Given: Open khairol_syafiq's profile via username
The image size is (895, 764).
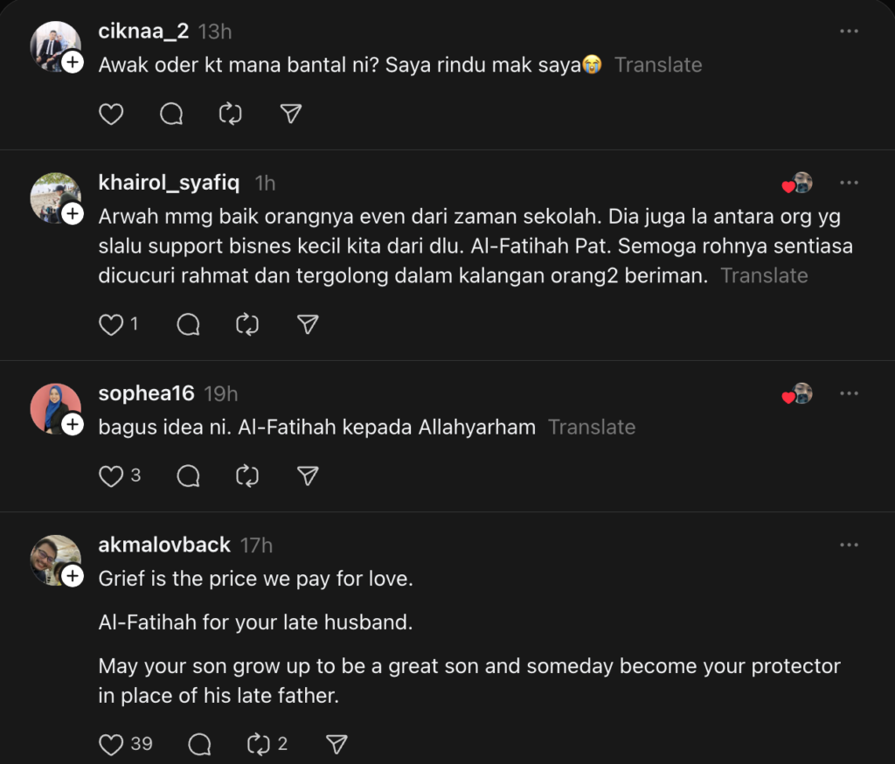Looking at the screenshot, I should [x=170, y=183].
